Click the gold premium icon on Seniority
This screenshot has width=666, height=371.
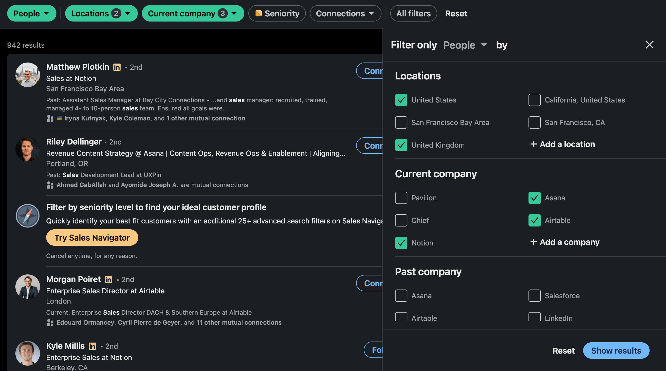pyautogui.click(x=258, y=13)
